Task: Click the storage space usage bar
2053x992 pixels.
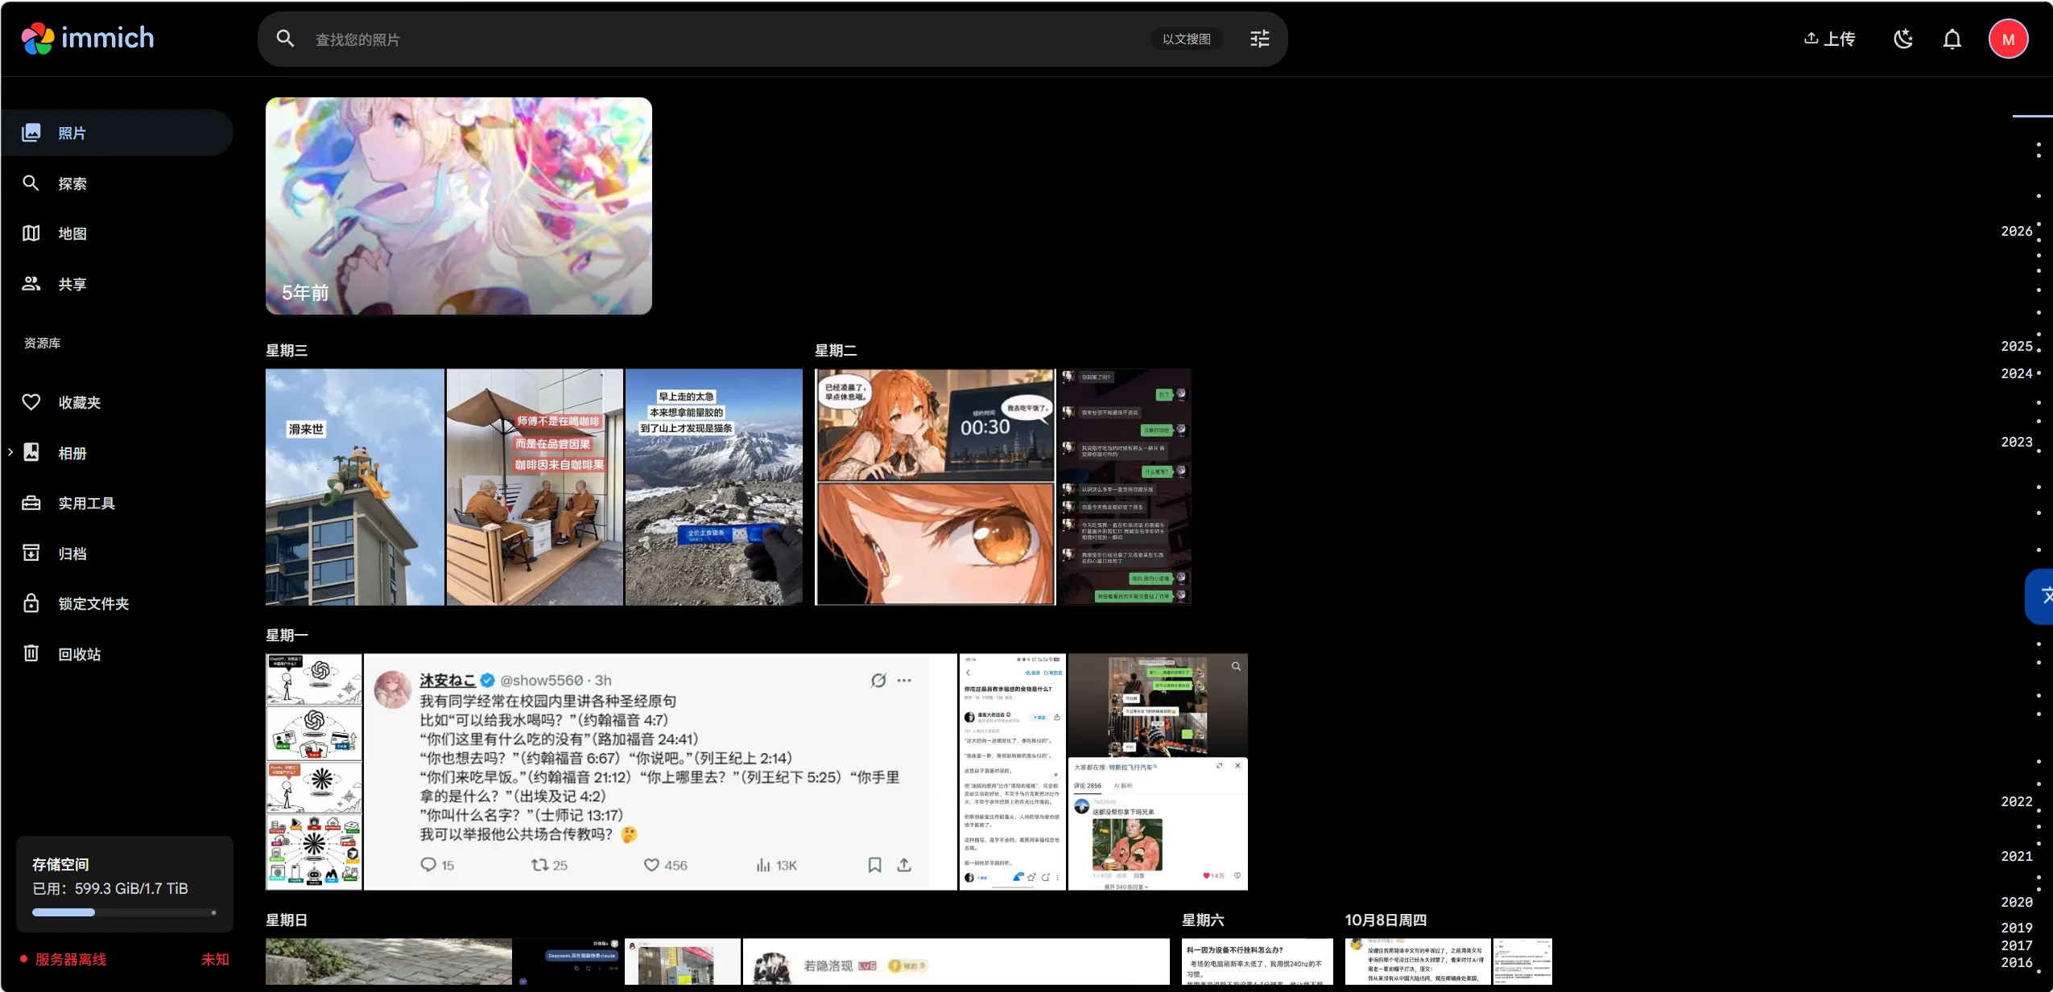Action: 124,912
